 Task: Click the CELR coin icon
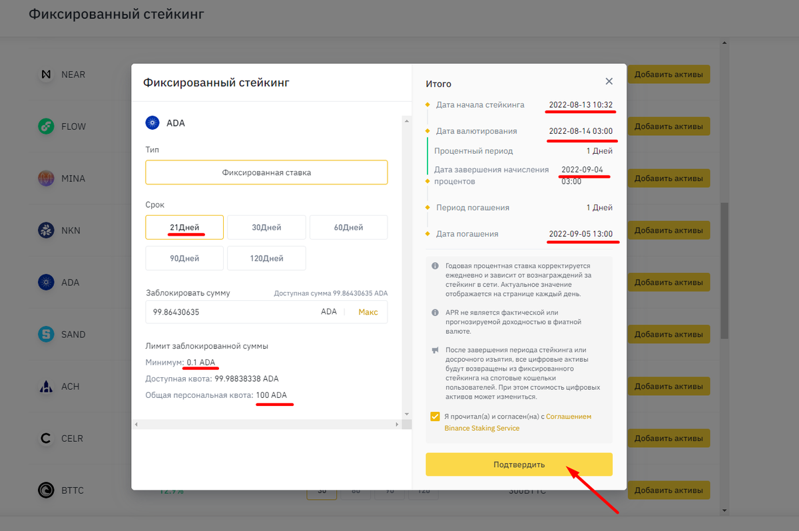[x=46, y=439]
